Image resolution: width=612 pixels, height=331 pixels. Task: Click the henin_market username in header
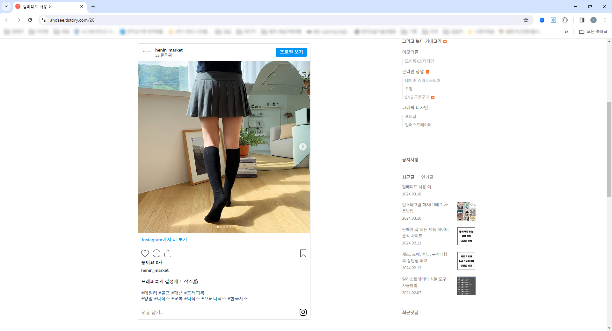(169, 50)
